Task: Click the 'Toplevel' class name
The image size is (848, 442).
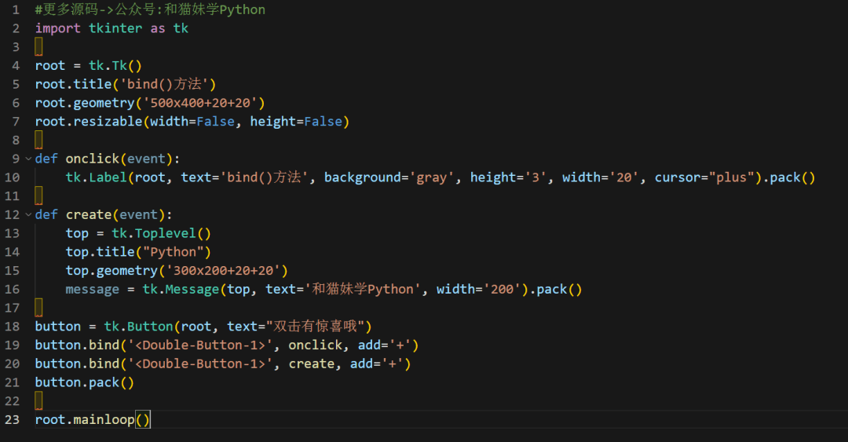Action: click(x=166, y=233)
